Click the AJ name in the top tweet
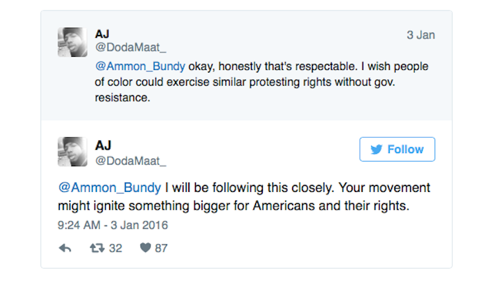The width and height of the screenshot is (498, 281). click(103, 34)
